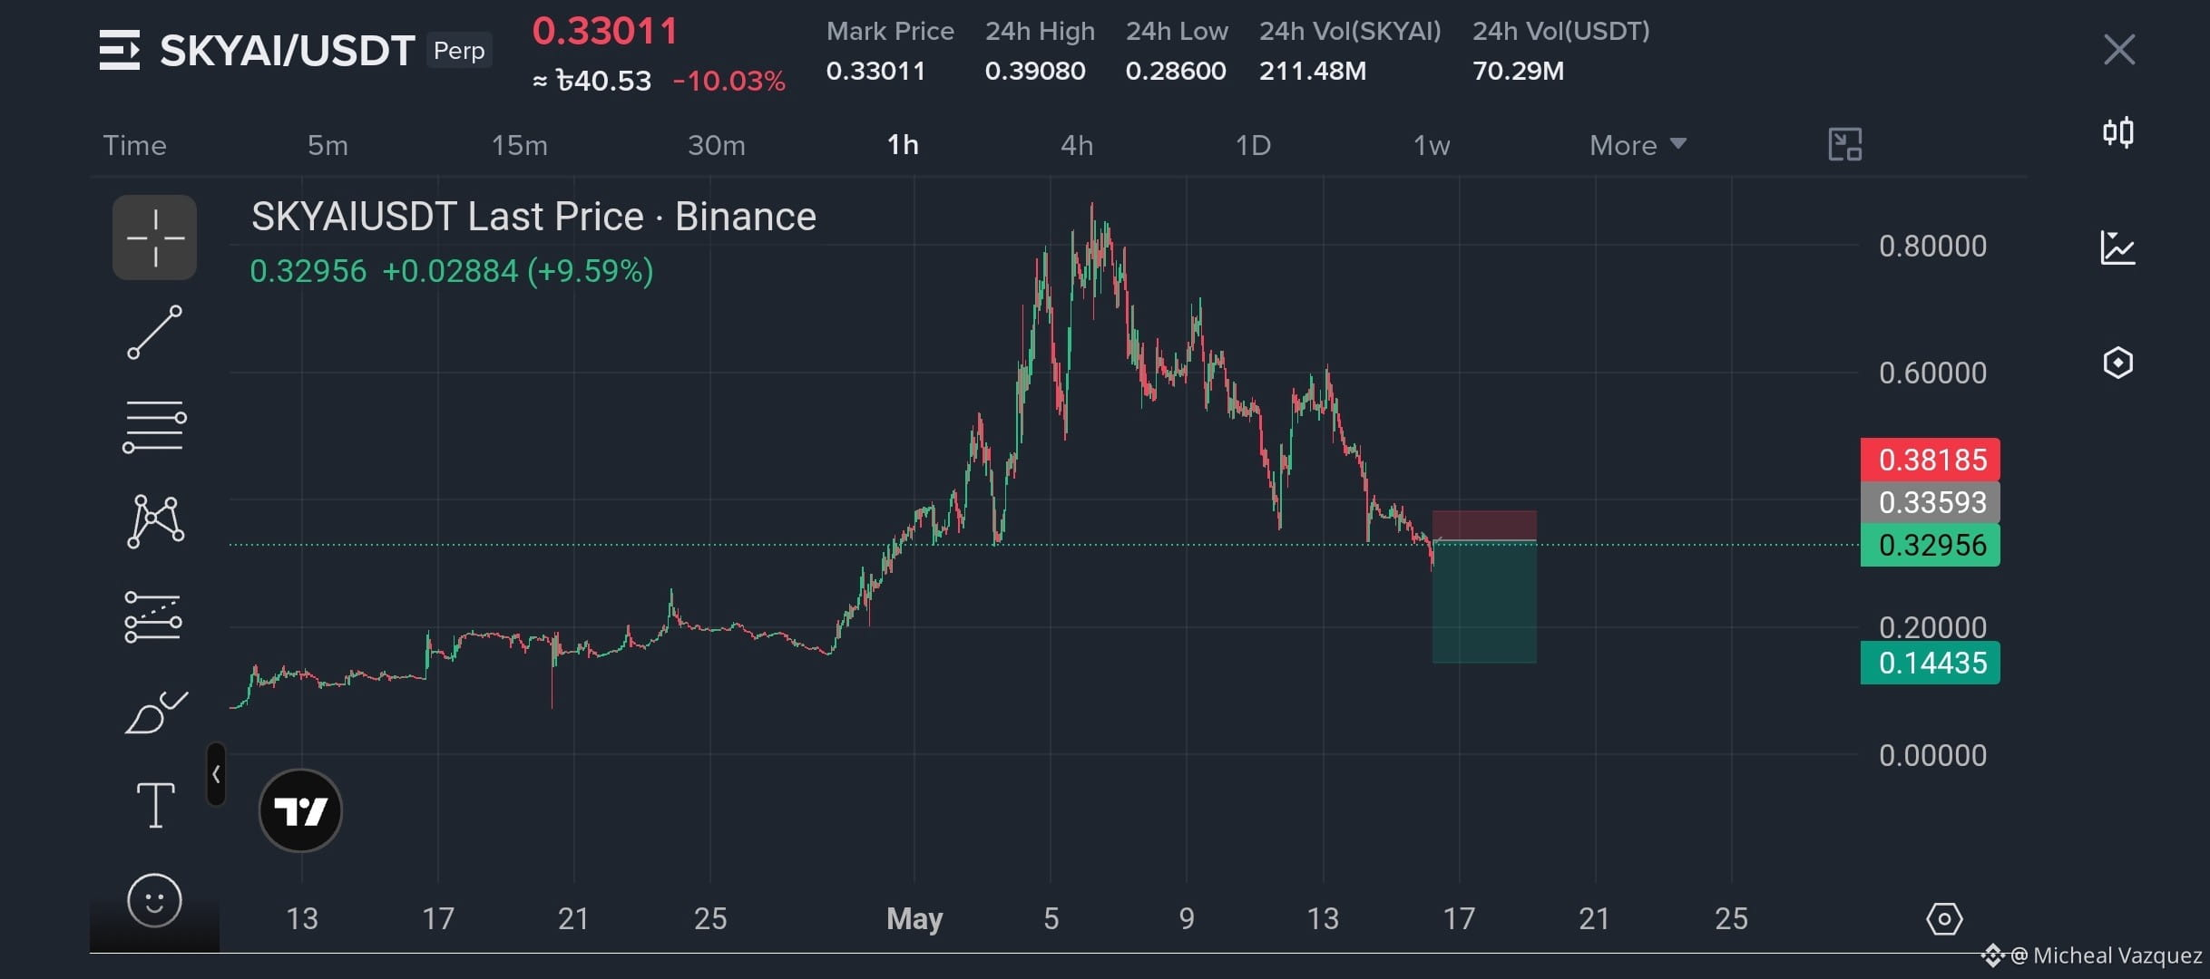The image size is (2210, 979).
Task: Select the 1w timeframe
Action: (x=1432, y=145)
